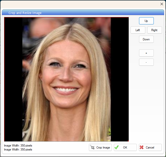Screen dimensions: 166x157
Task: Zoom out using the minus button
Action: [x=146, y=62]
